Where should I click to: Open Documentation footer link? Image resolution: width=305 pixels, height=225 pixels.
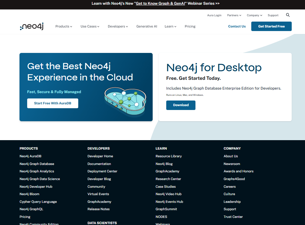(x=99, y=164)
